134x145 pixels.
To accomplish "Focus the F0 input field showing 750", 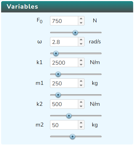I will (x=64, y=21).
